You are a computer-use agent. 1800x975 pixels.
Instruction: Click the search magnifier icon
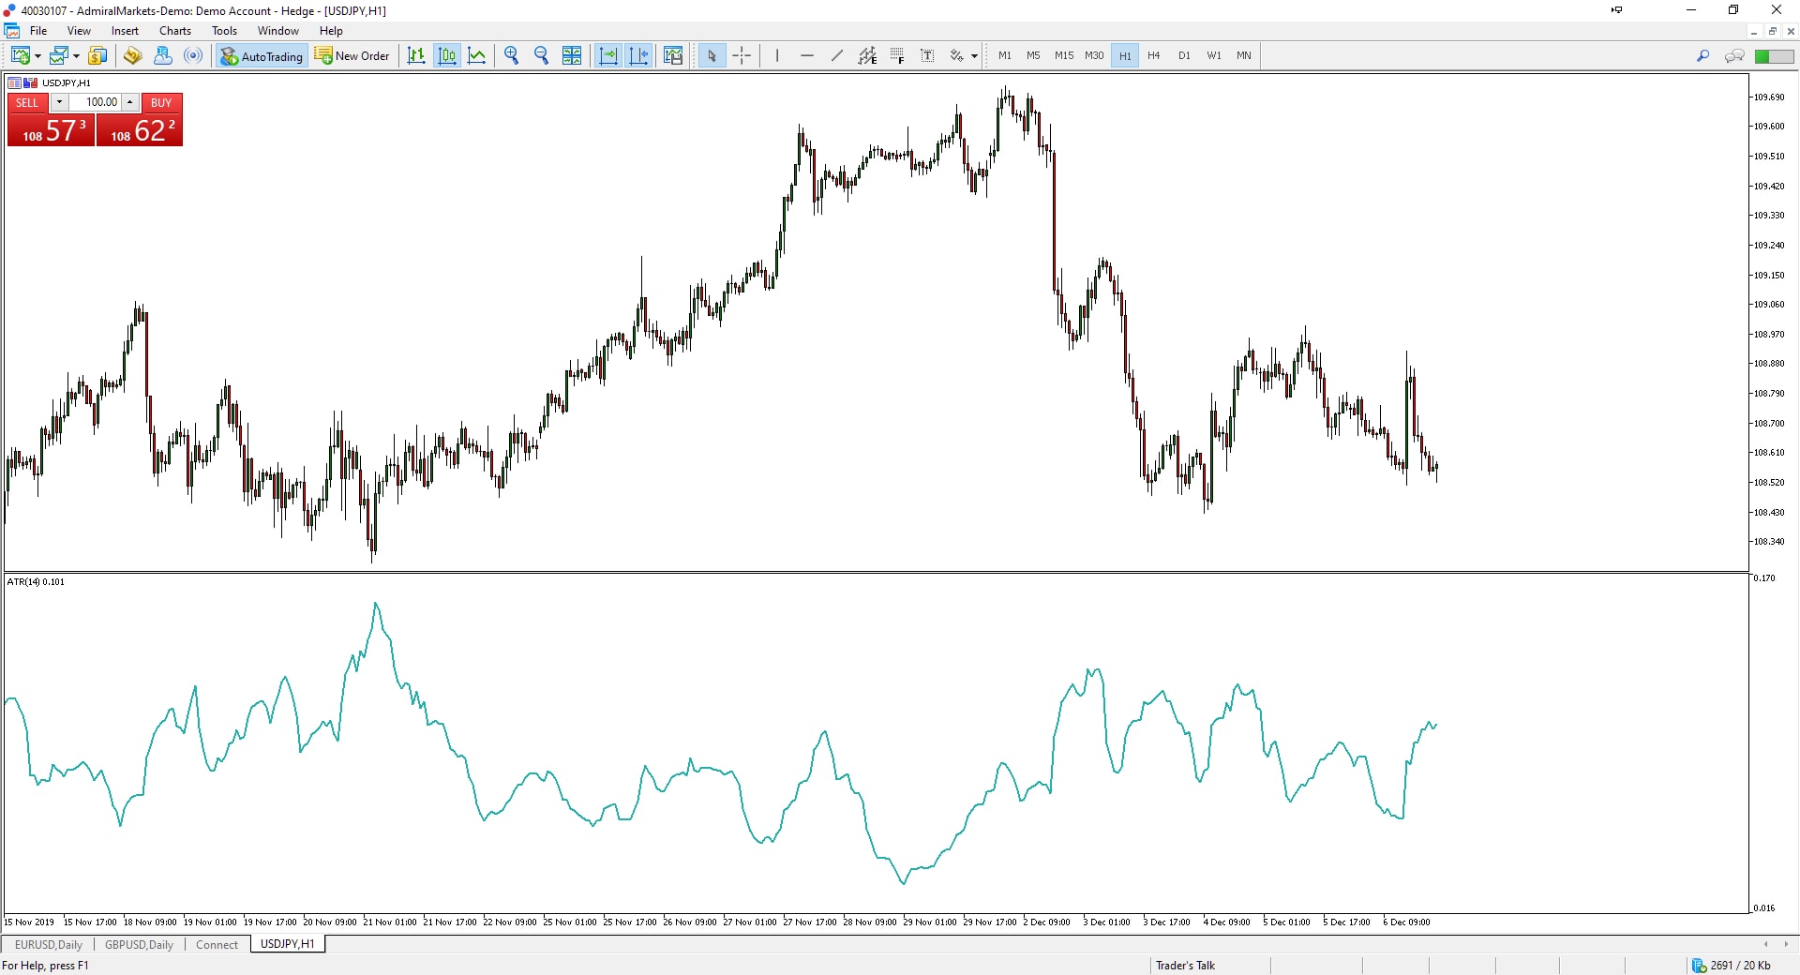click(x=1702, y=56)
